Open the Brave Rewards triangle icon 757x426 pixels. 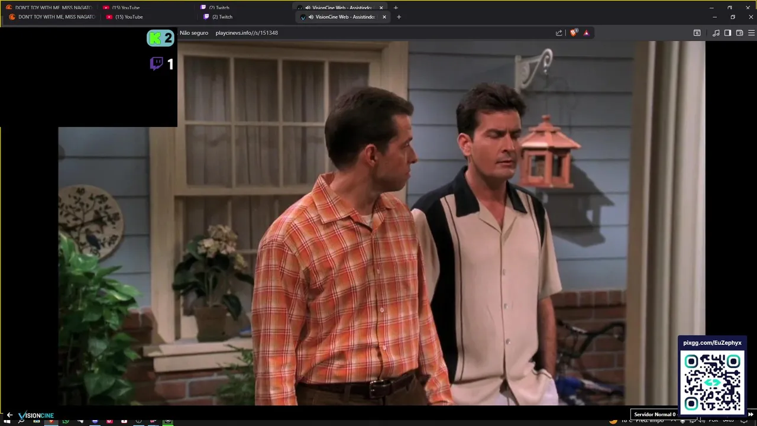click(x=587, y=33)
